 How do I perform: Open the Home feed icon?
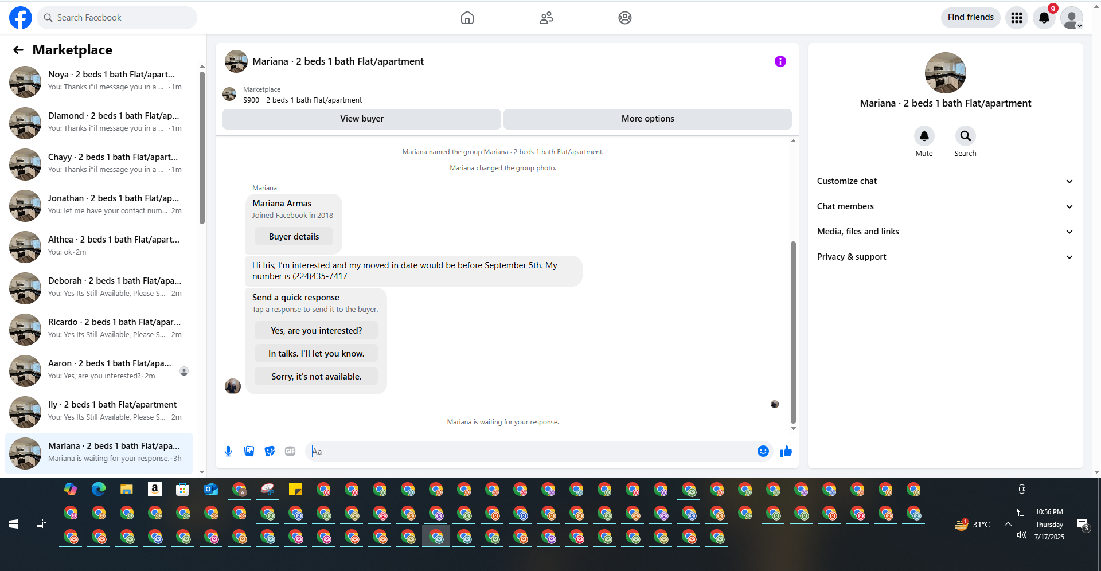pos(467,18)
